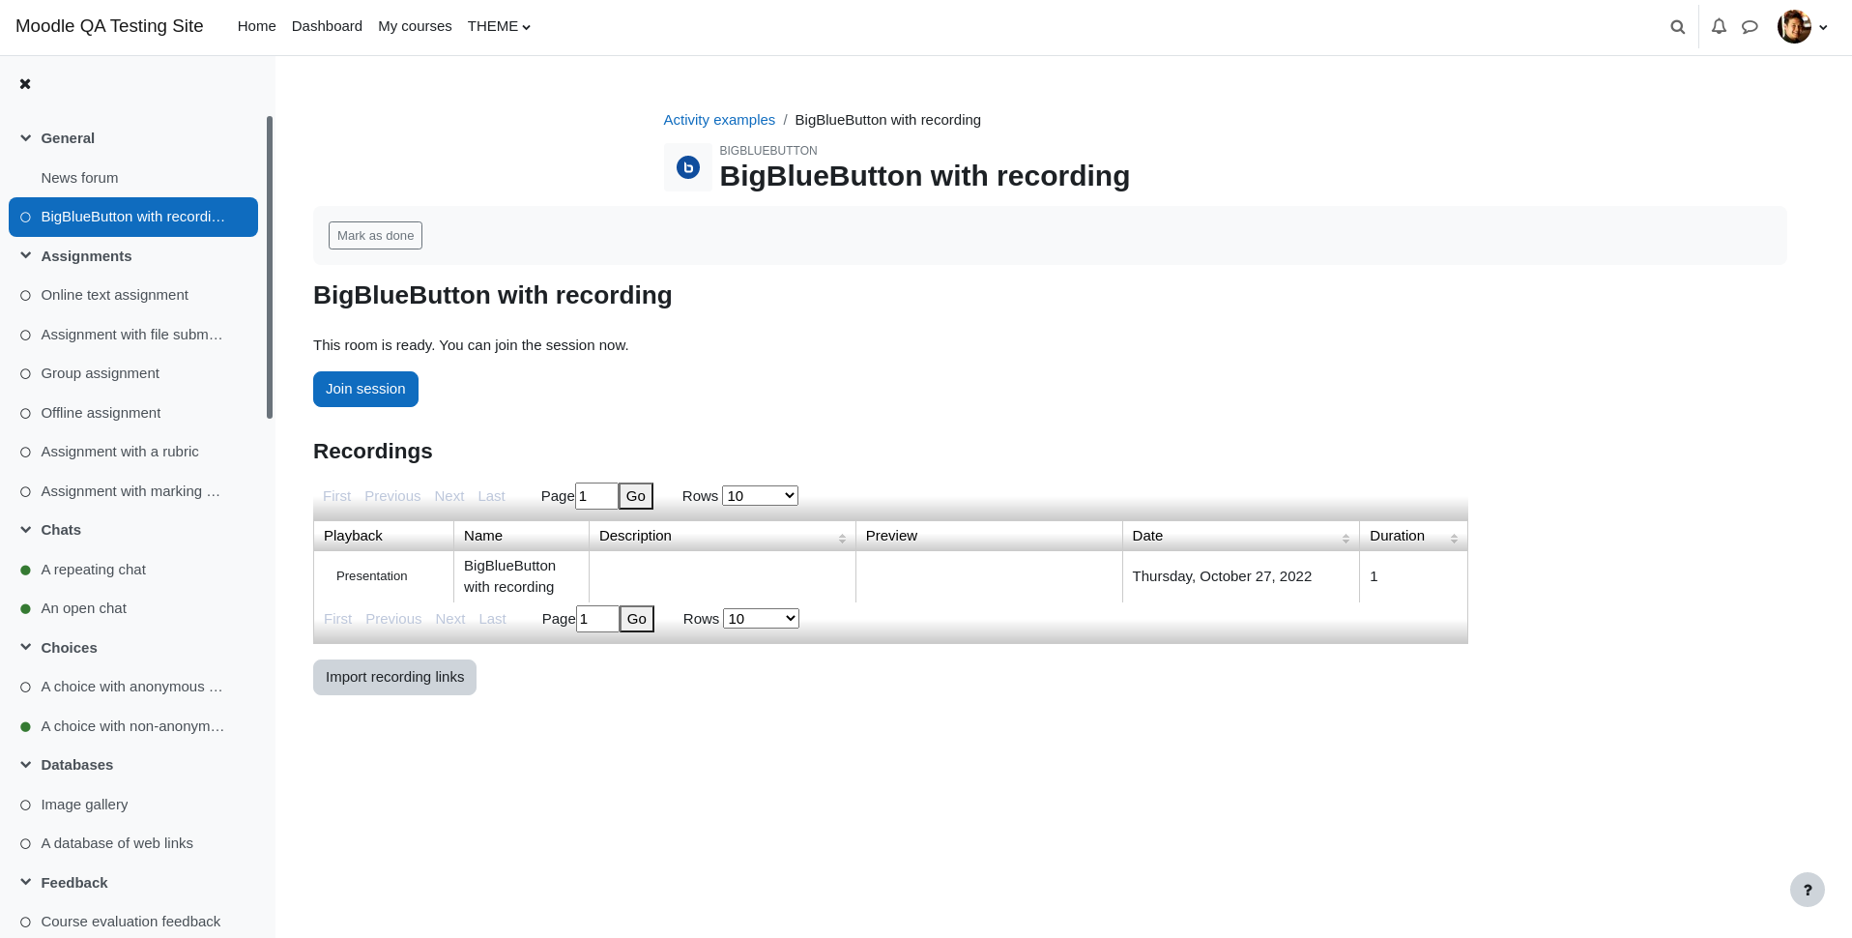Click the Playback column header
The width and height of the screenshot is (1852, 938).
(384, 536)
